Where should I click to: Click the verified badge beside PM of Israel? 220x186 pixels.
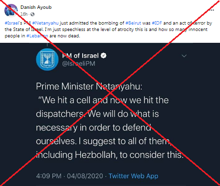(x=103, y=56)
